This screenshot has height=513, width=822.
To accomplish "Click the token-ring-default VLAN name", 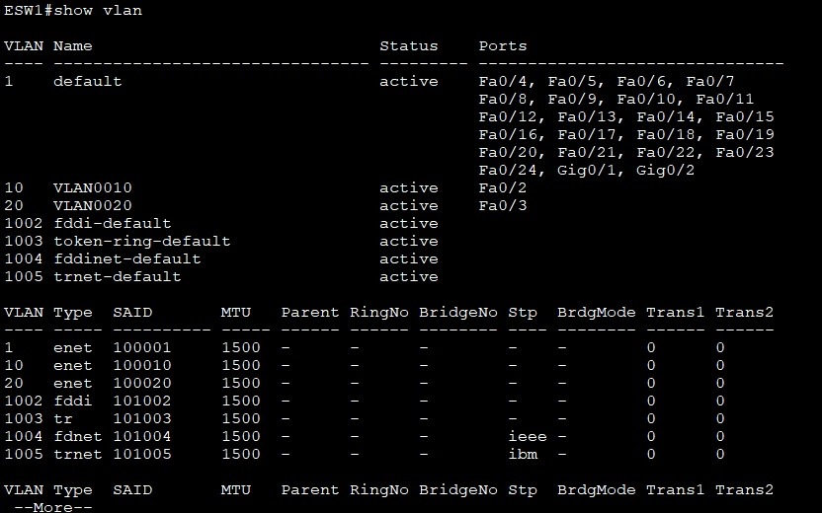I will coord(141,241).
